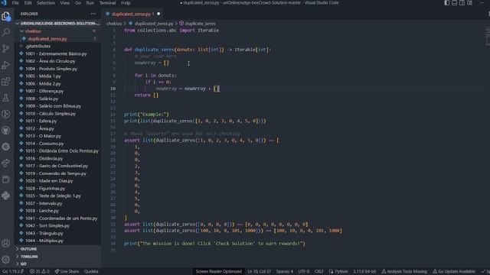The height and width of the screenshot is (275, 490).
Task: Open the Selection menu
Action: point(46,3)
